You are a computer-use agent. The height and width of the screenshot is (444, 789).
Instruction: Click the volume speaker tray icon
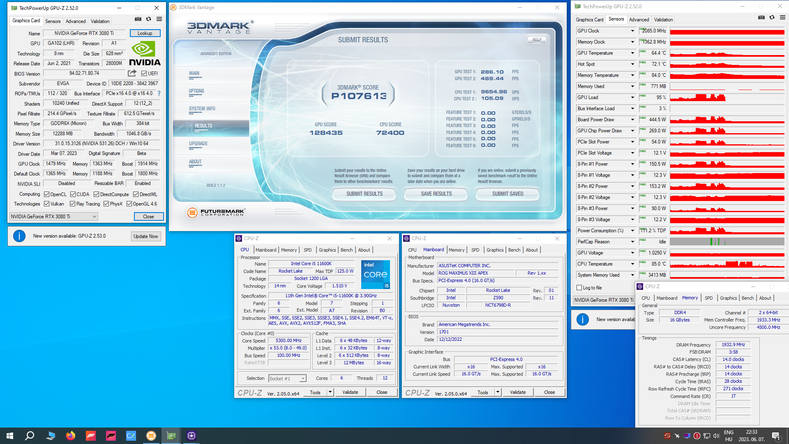(x=716, y=436)
